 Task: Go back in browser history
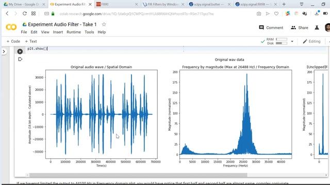7,14
